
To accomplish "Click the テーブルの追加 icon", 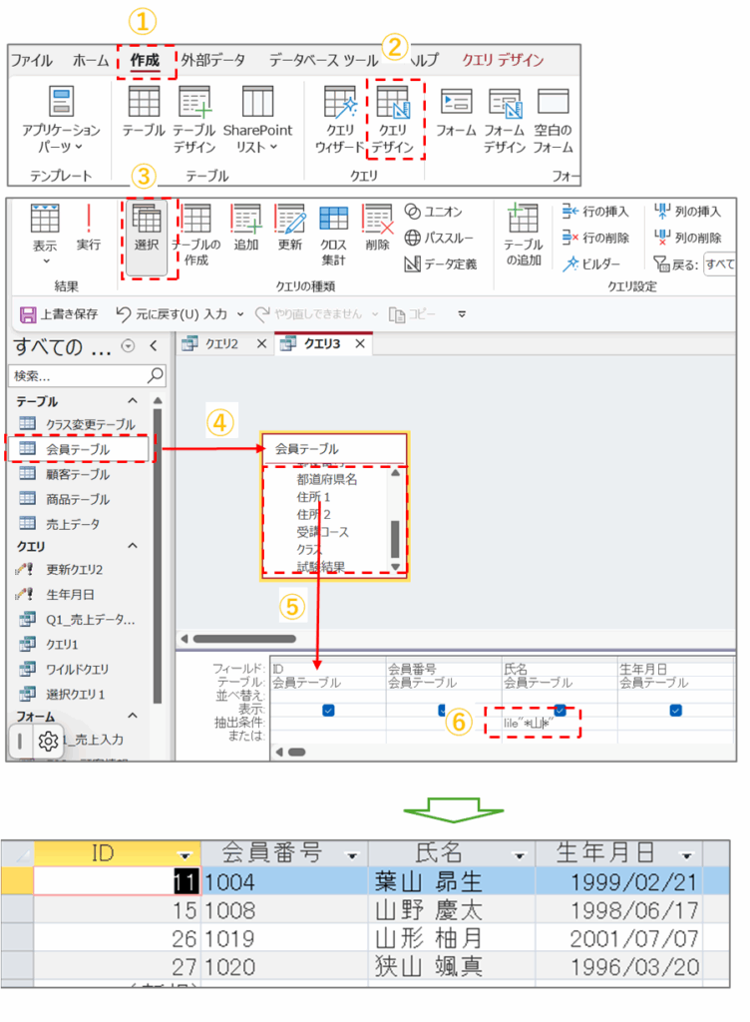I will click(x=523, y=220).
